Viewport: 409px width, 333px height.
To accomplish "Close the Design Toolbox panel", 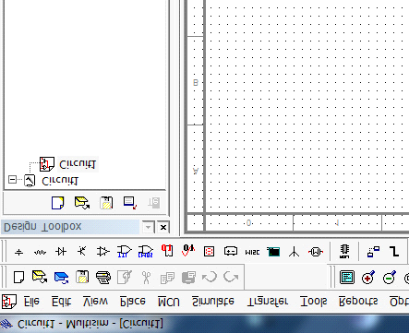I will click(163, 227).
